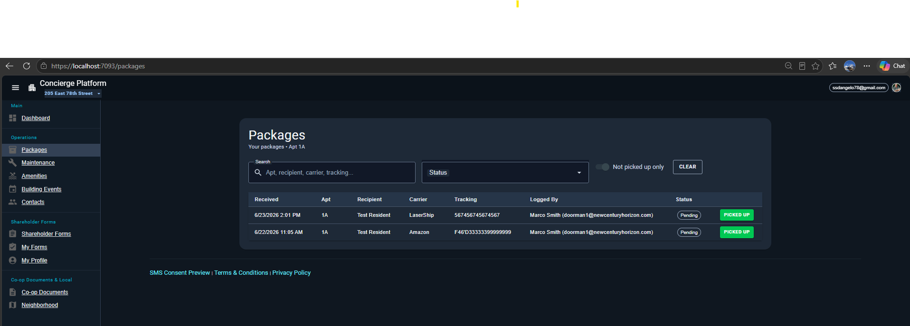Click the Neighborhood map icon
This screenshot has height=326, width=910.
pos(13,305)
